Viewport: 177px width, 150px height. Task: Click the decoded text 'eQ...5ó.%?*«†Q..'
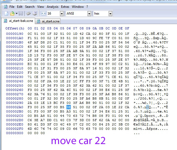coord(151,47)
